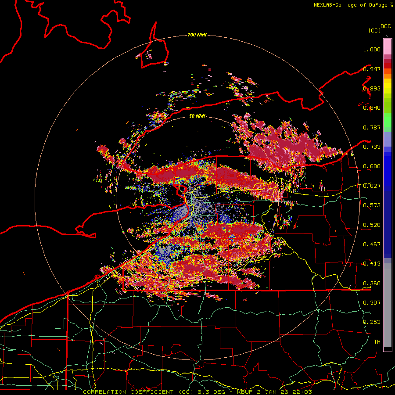
Task: Click the 0.840 scale value
Action: click(372, 108)
